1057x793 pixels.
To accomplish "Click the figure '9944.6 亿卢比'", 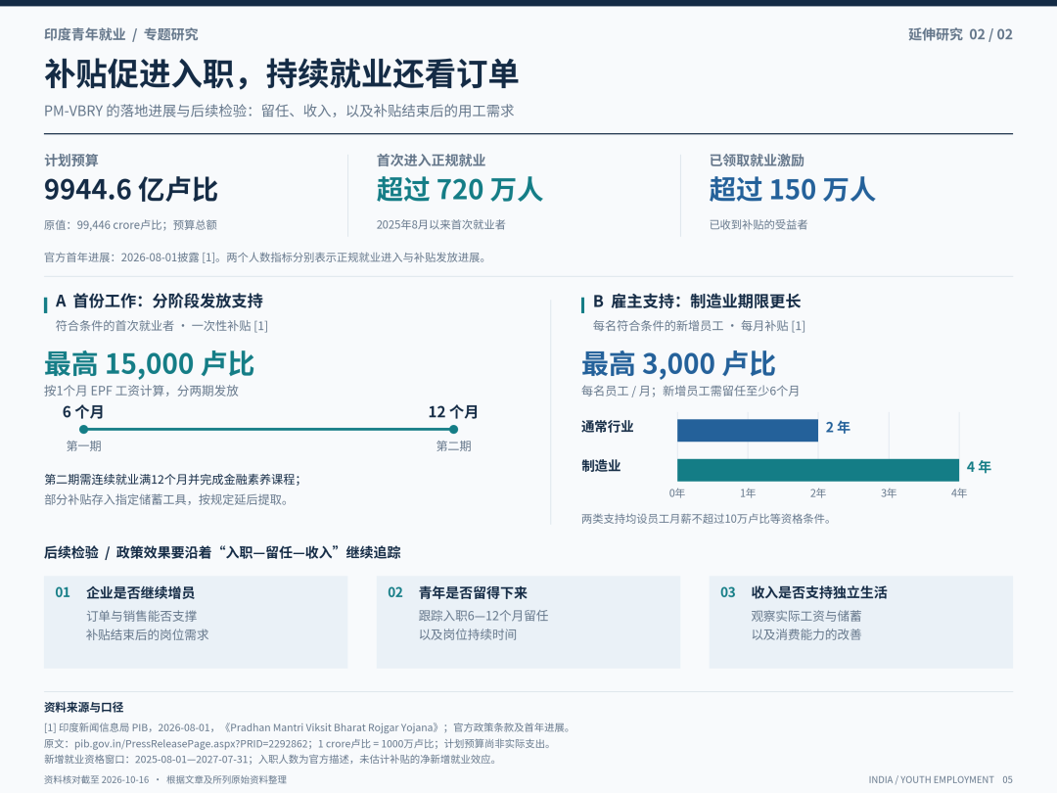I will pyautogui.click(x=131, y=190).
